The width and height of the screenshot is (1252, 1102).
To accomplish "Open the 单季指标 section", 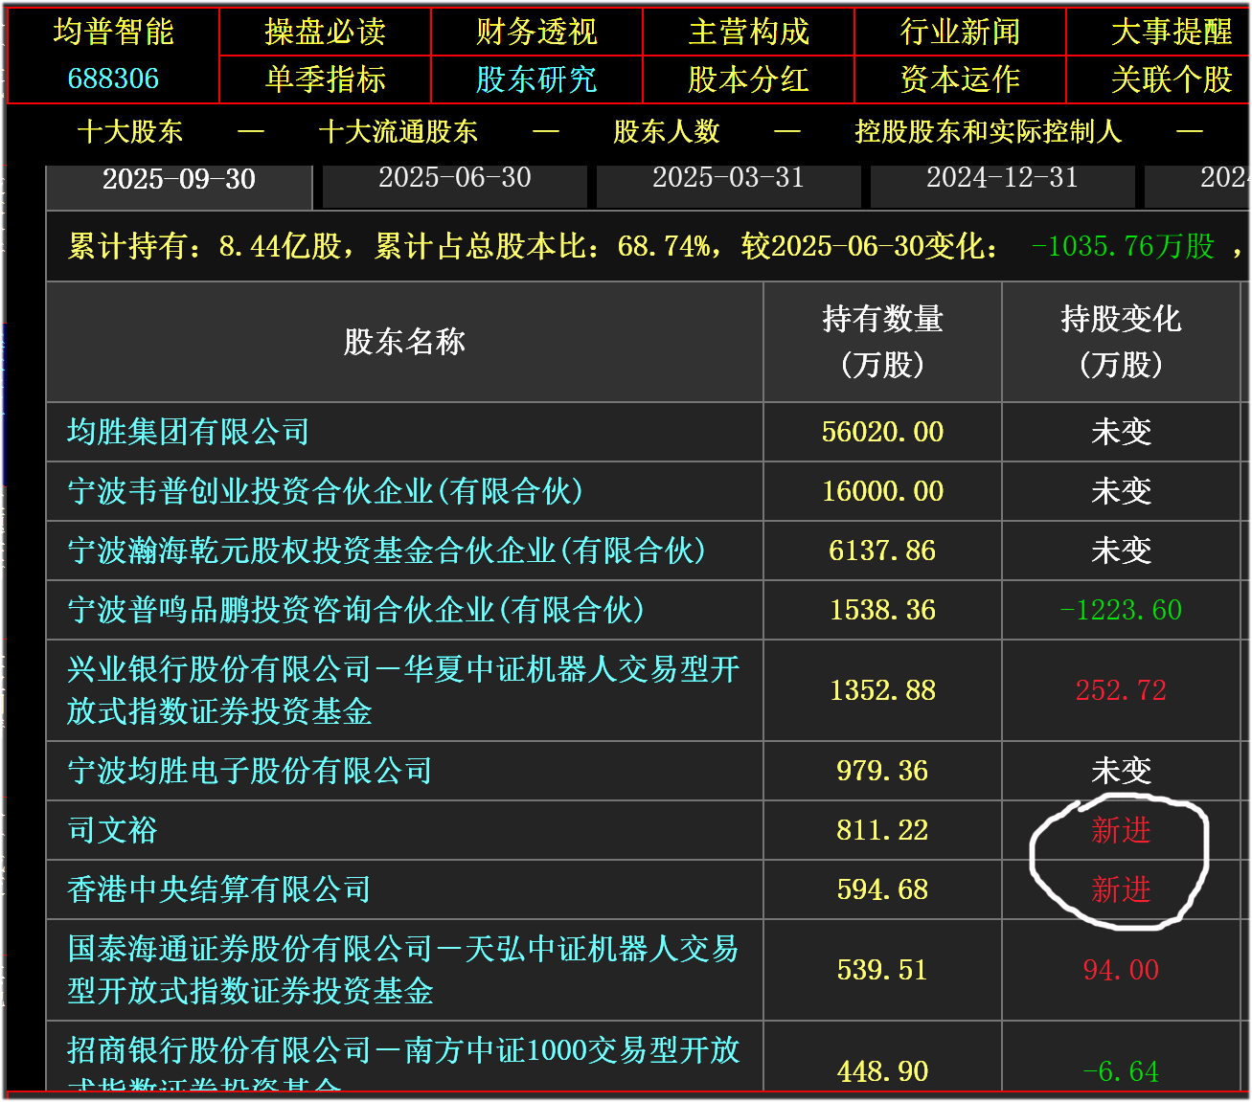I will click(326, 79).
